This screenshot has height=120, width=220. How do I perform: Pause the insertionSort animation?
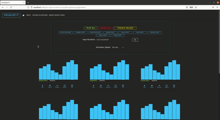click(x=152, y=86)
